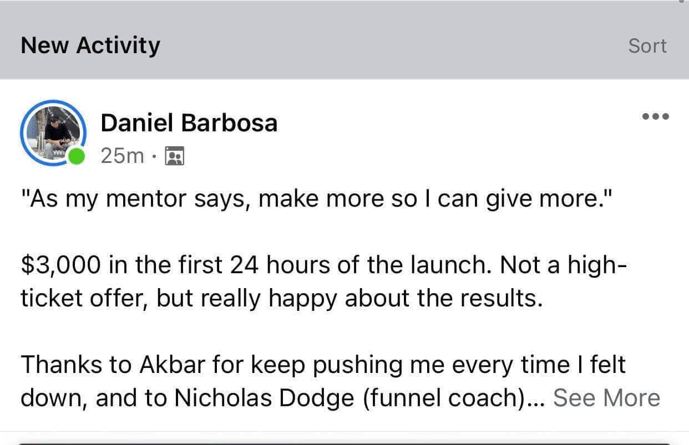Open the Sort options
The height and width of the screenshot is (445, 689).
tap(647, 45)
